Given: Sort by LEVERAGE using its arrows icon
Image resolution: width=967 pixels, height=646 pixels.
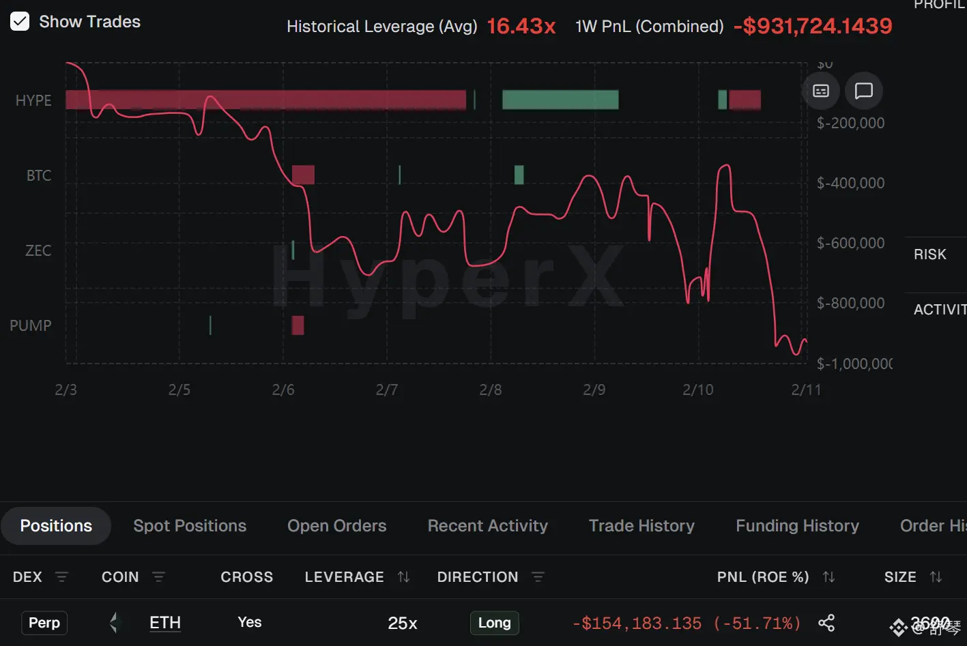Looking at the screenshot, I should pos(404,577).
